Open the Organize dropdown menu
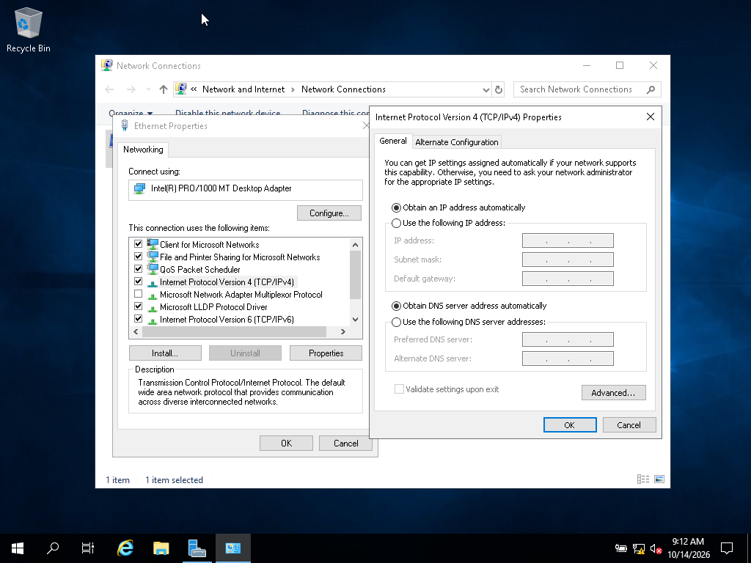 [x=131, y=114]
